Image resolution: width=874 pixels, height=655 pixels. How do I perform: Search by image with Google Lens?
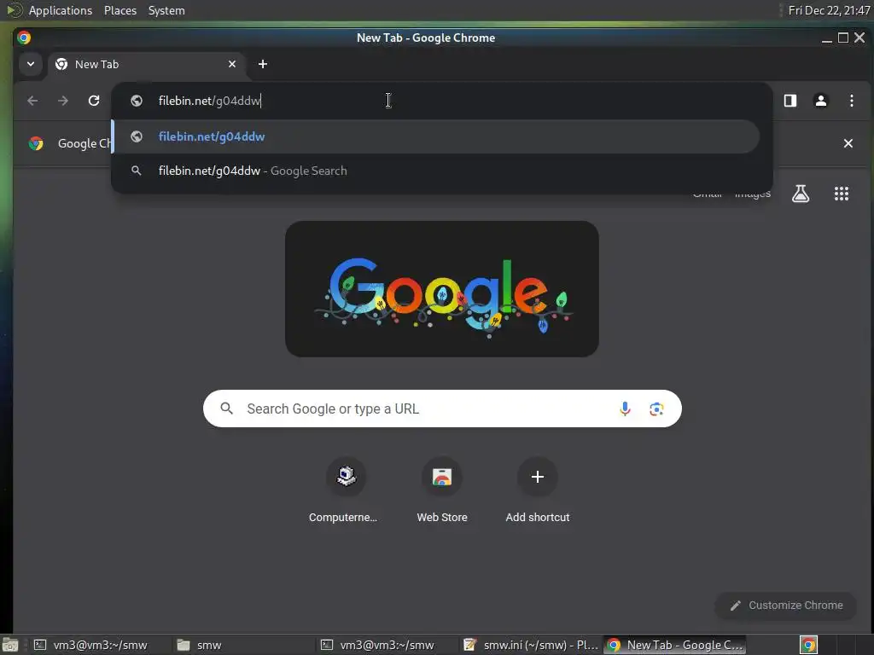[656, 409]
